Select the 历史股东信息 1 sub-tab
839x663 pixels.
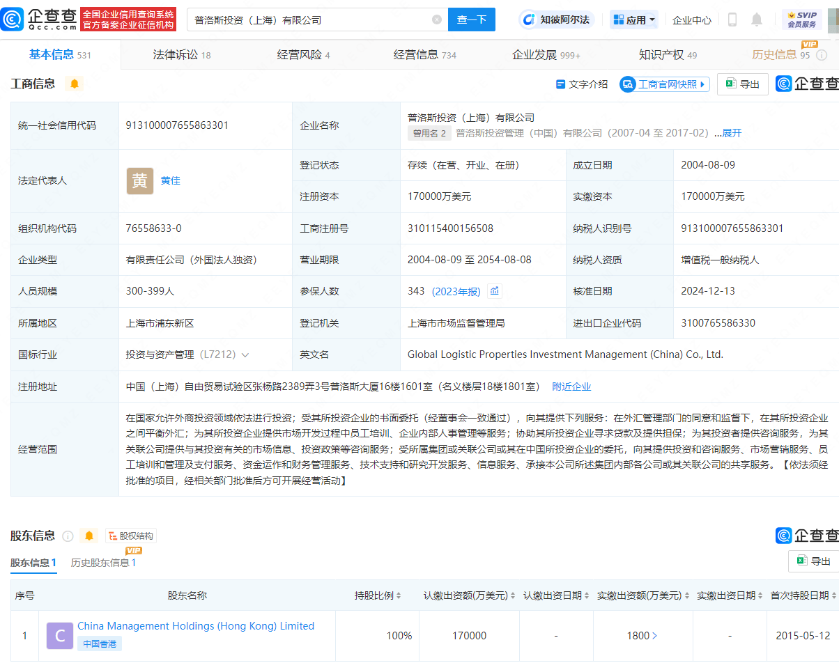point(104,563)
